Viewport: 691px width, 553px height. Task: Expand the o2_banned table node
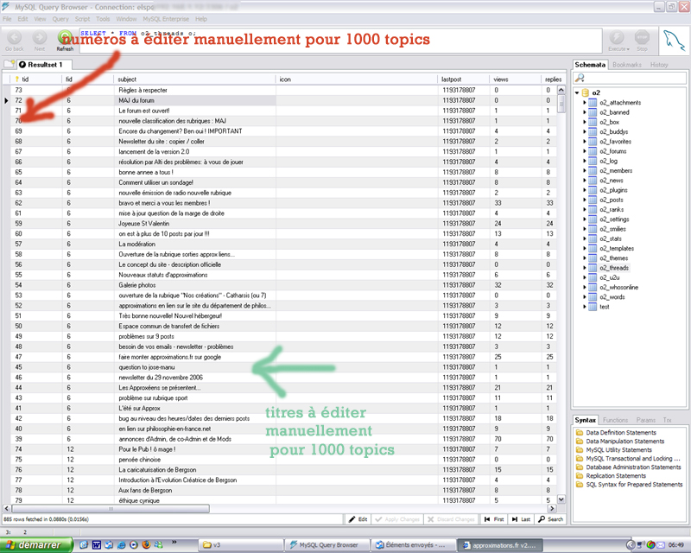[585, 112]
